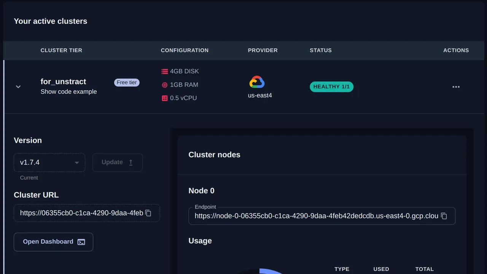This screenshot has height=274, width=487.
Task: Click the USED usage column header
Action: pyautogui.click(x=381, y=269)
